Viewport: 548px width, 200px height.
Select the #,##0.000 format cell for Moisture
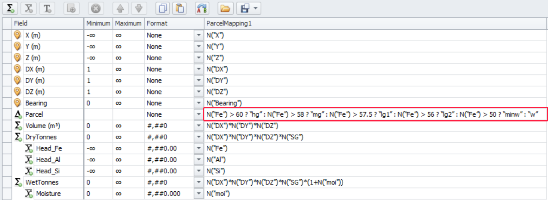(x=169, y=194)
